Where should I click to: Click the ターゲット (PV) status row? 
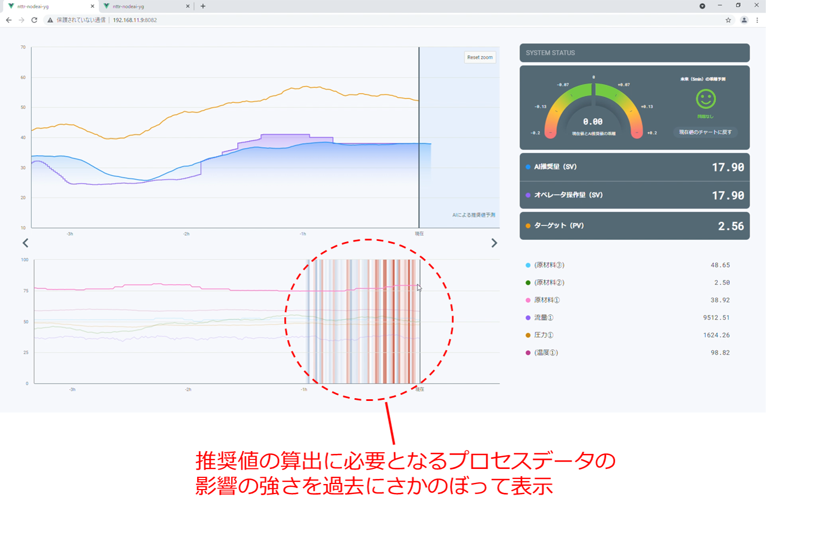[x=635, y=226]
